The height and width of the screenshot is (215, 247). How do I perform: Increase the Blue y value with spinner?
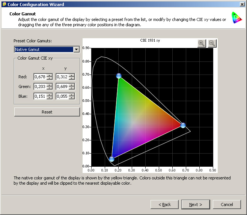tap(72, 95)
